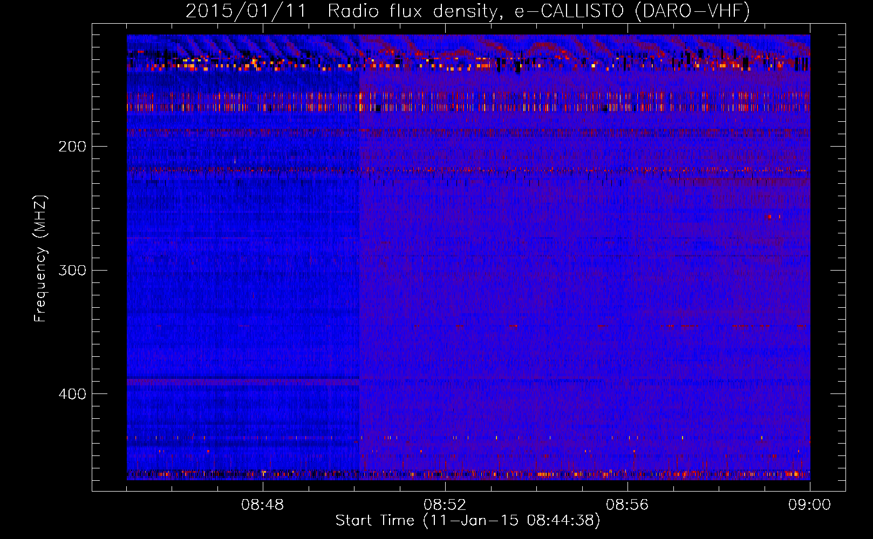Click the 08:56 time tick label

[628, 505]
